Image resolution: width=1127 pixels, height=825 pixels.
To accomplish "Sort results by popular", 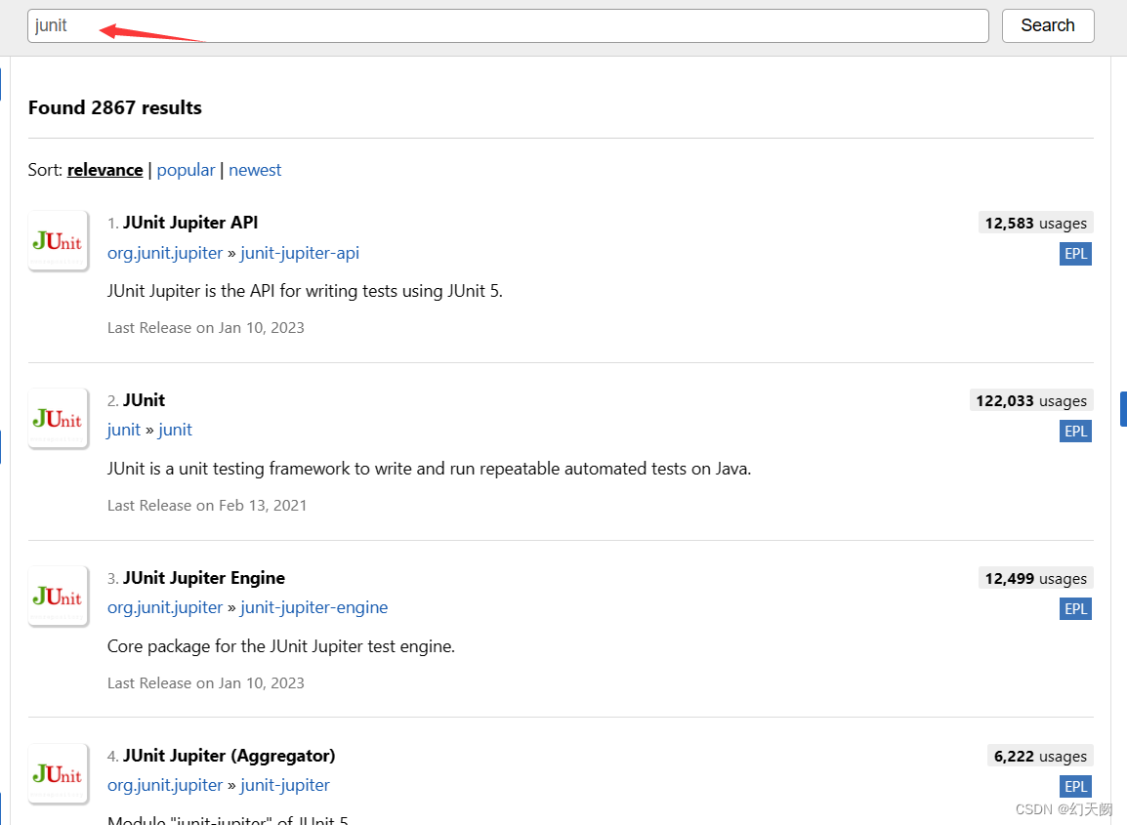I will [186, 170].
